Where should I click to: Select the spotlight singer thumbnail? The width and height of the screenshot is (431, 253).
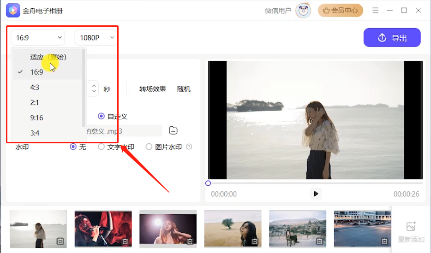pyautogui.click(x=168, y=229)
